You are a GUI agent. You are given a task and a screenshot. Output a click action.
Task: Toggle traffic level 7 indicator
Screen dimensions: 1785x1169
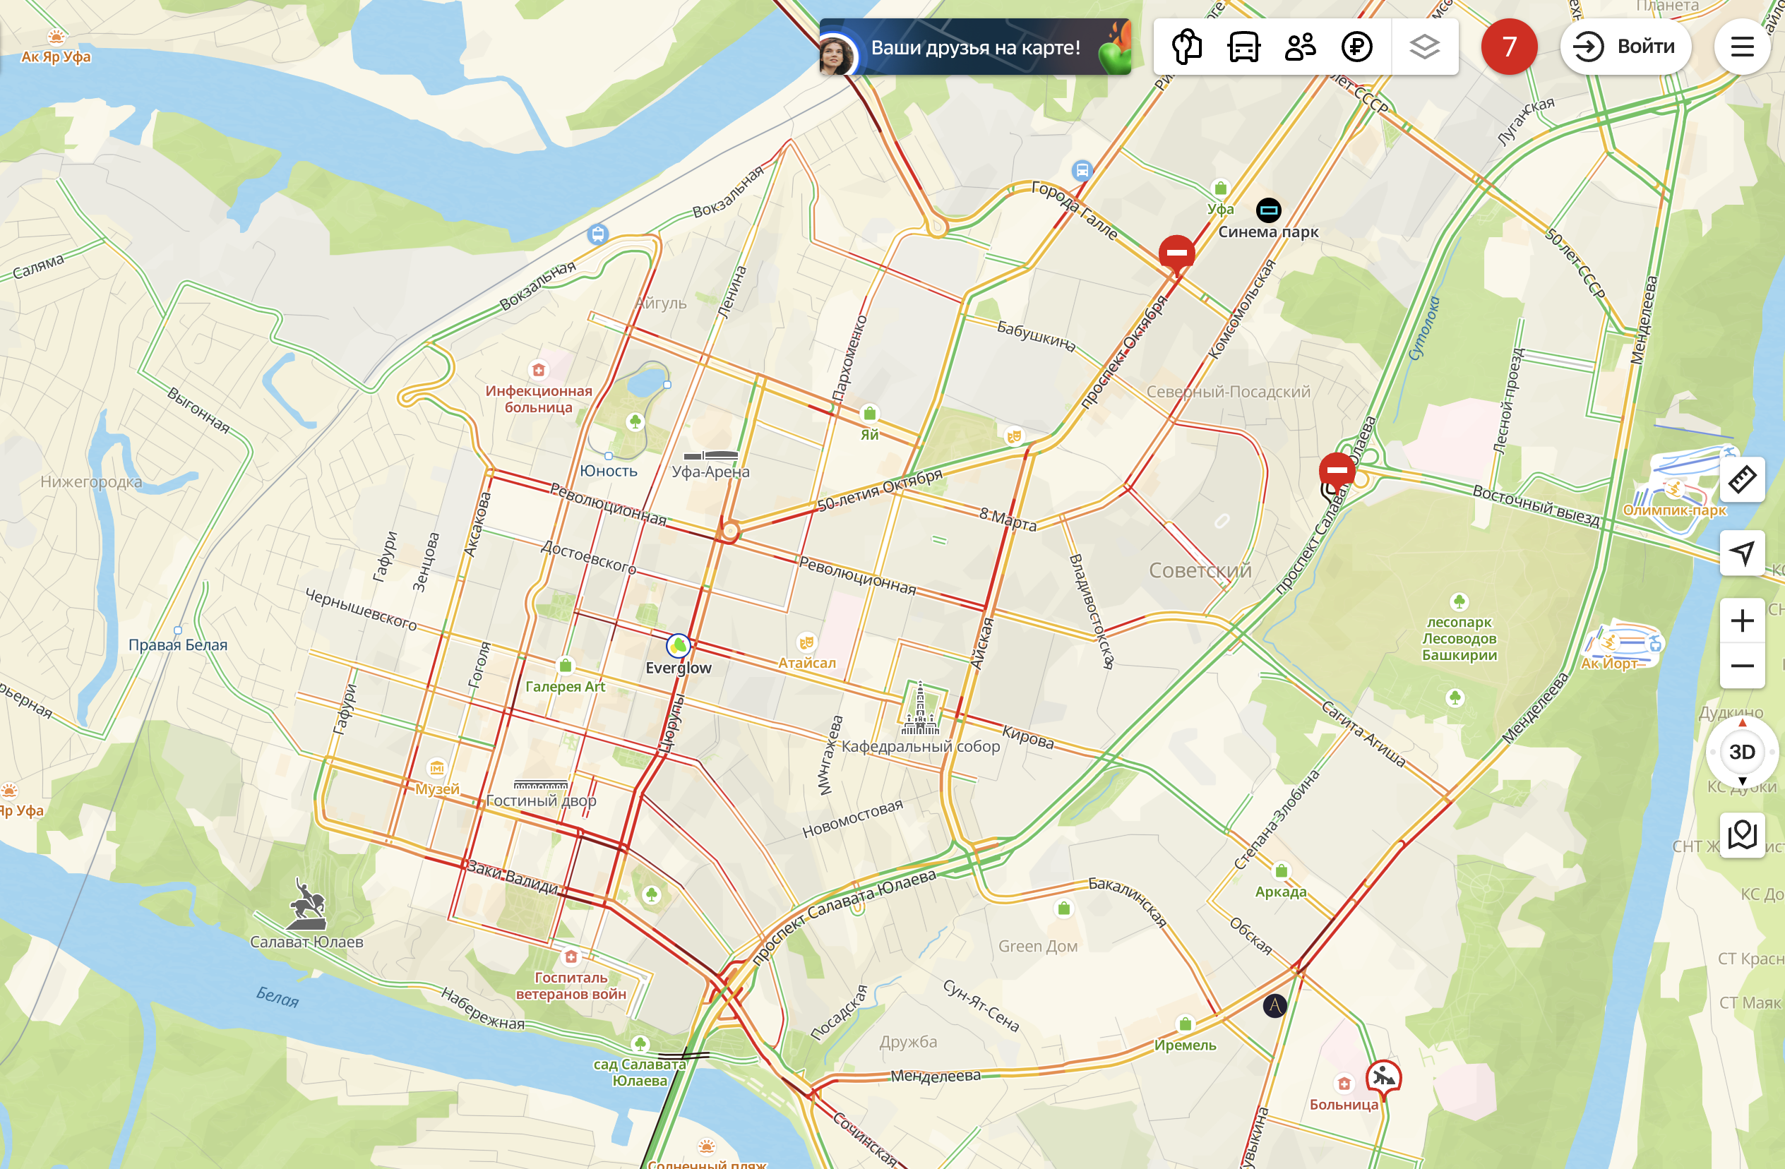point(1509,47)
